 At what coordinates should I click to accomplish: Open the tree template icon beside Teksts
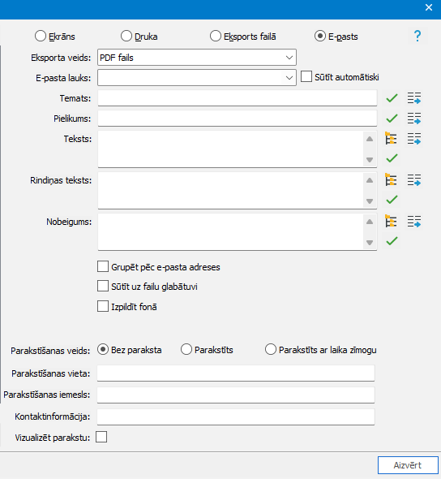[x=391, y=138]
